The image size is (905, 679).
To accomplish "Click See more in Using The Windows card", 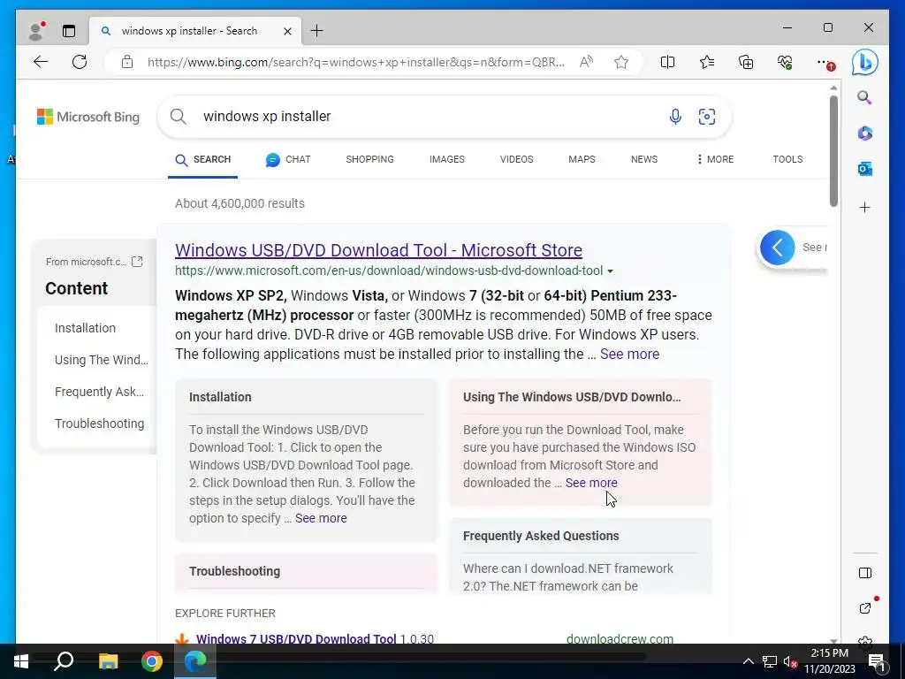I will click(591, 483).
